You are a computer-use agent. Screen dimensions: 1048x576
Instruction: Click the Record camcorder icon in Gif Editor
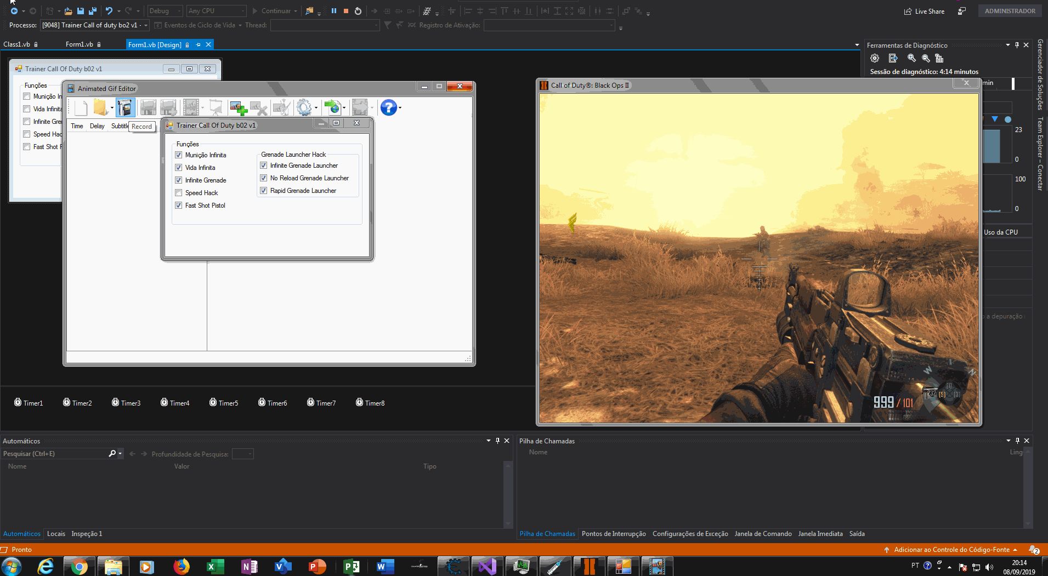(125, 107)
